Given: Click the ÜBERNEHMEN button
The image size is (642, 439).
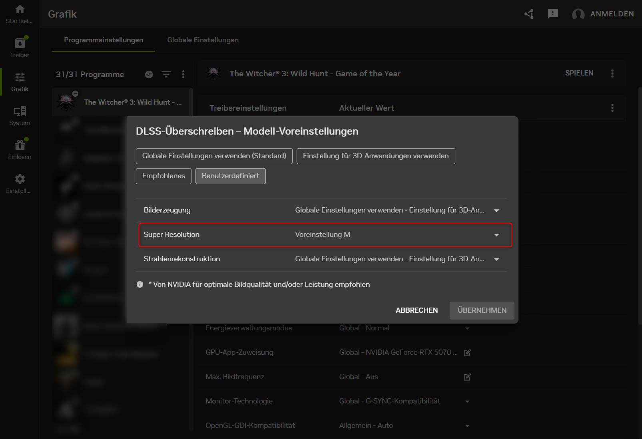Looking at the screenshot, I should [482, 310].
